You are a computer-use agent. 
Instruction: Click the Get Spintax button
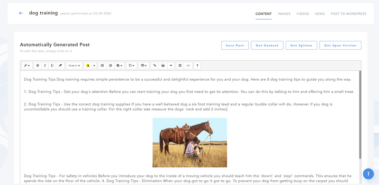coord(301,45)
